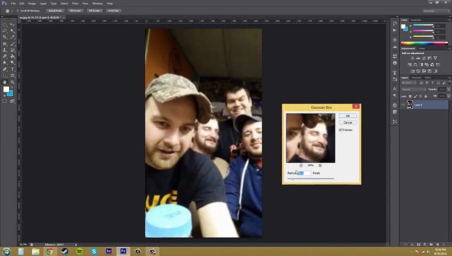Toggle lock transparent pixels

(410, 96)
